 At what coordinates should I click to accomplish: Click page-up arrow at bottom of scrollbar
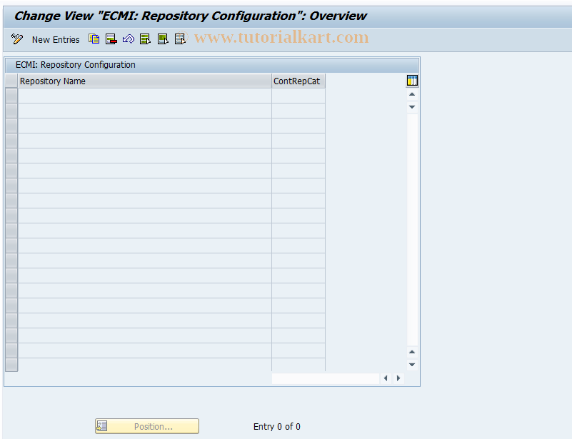[x=412, y=352]
